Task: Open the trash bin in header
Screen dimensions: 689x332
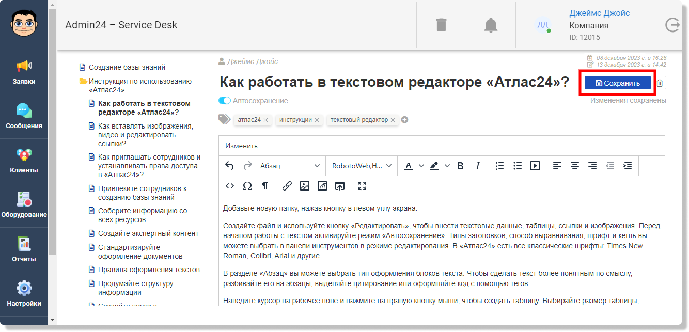Action: click(441, 25)
